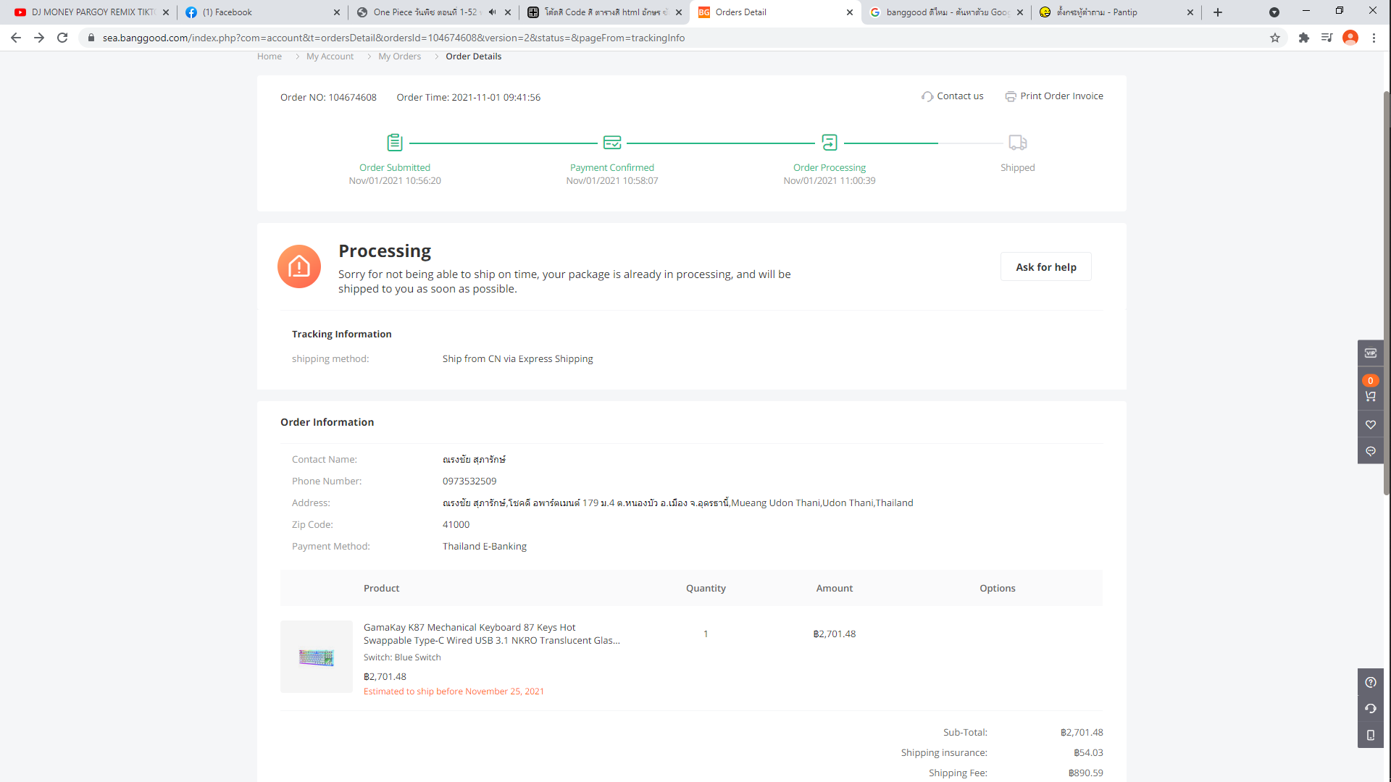
Task: Mute the One Piece tab audio icon
Action: [493, 12]
